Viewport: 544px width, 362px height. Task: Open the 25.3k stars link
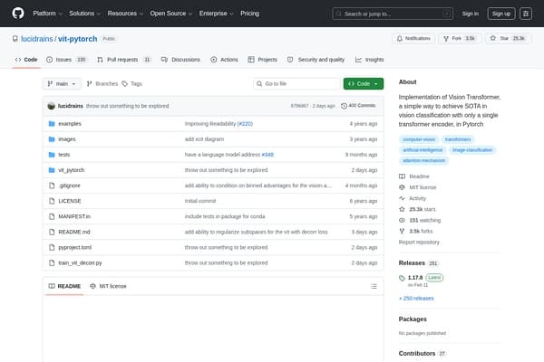(418, 209)
